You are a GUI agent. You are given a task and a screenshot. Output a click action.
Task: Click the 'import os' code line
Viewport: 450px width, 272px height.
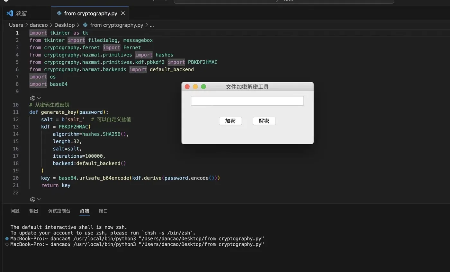point(42,77)
